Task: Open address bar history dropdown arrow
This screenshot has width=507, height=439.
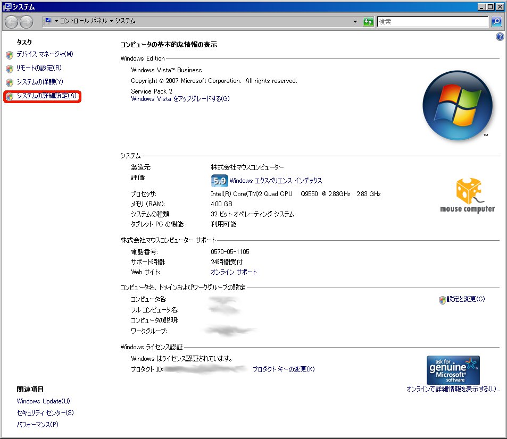Action: click(x=355, y=22)
